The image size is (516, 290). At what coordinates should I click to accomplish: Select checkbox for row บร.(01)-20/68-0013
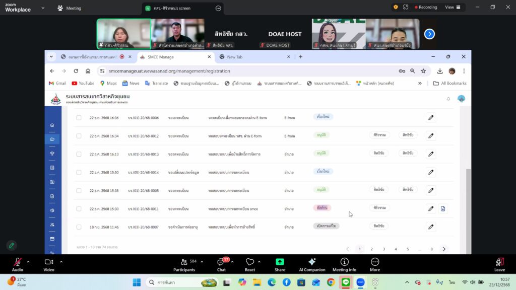pyautogui.click(x=79, y=154)
